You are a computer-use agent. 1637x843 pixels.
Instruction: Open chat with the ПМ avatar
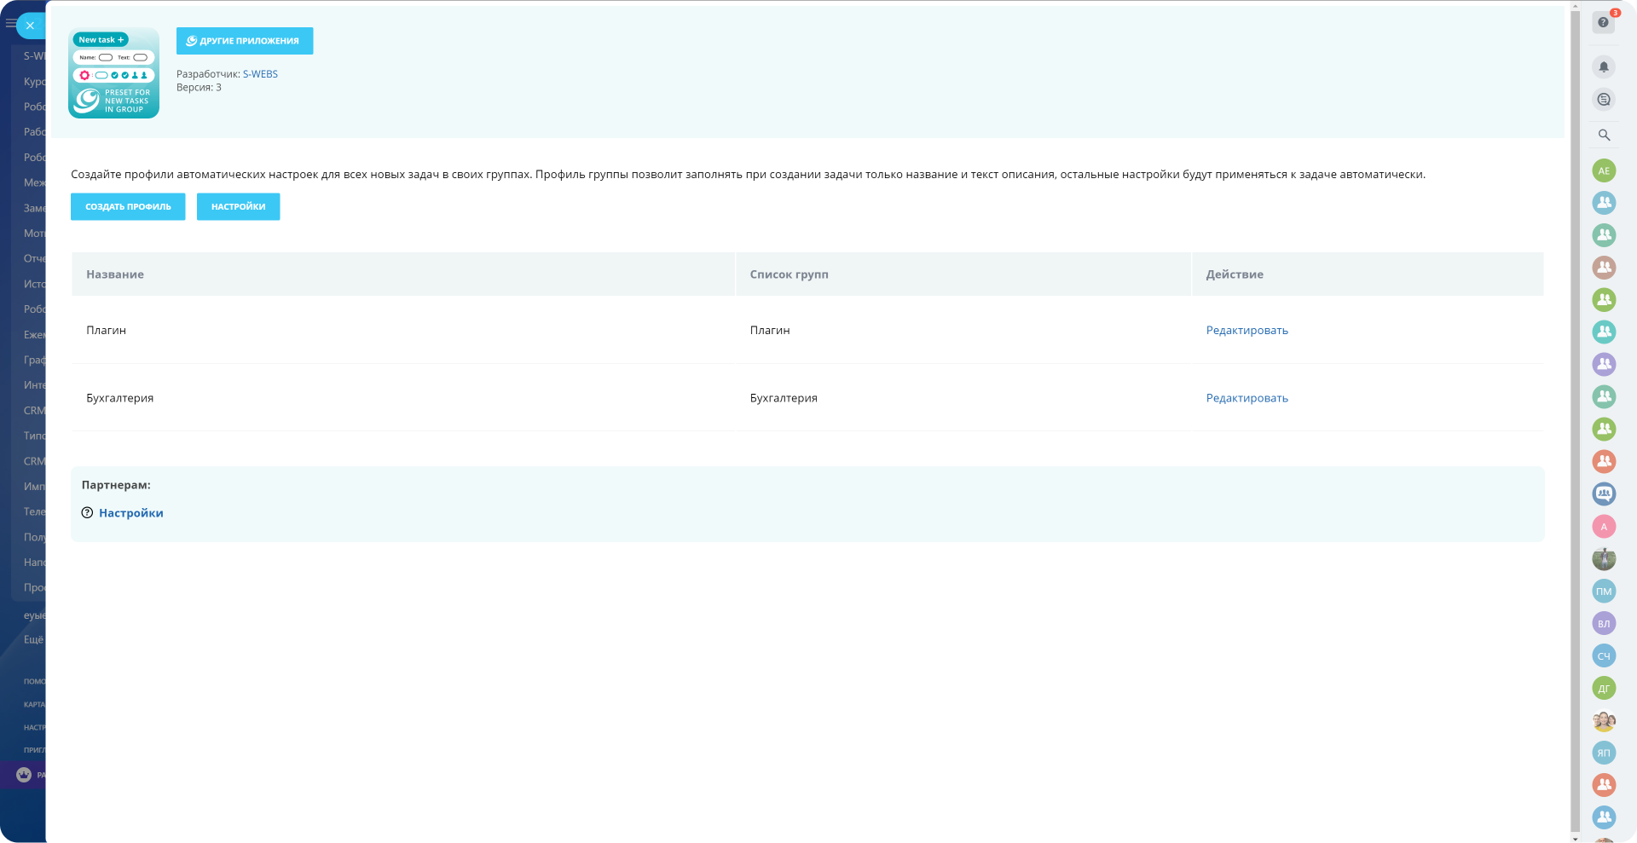(1604, 592)
